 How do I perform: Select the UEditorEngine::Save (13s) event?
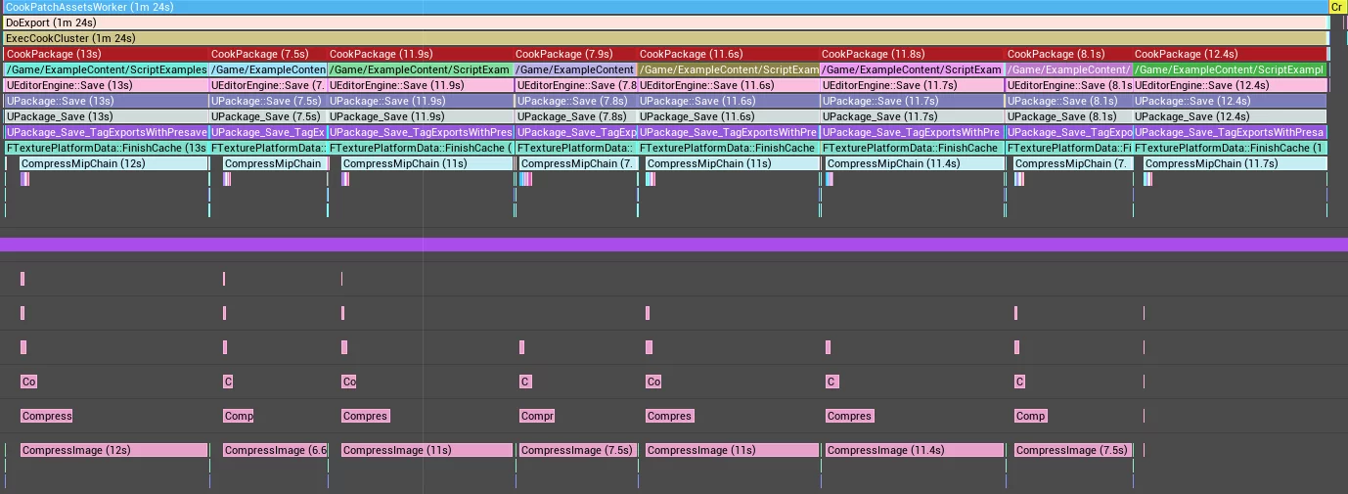coord(106,85)
